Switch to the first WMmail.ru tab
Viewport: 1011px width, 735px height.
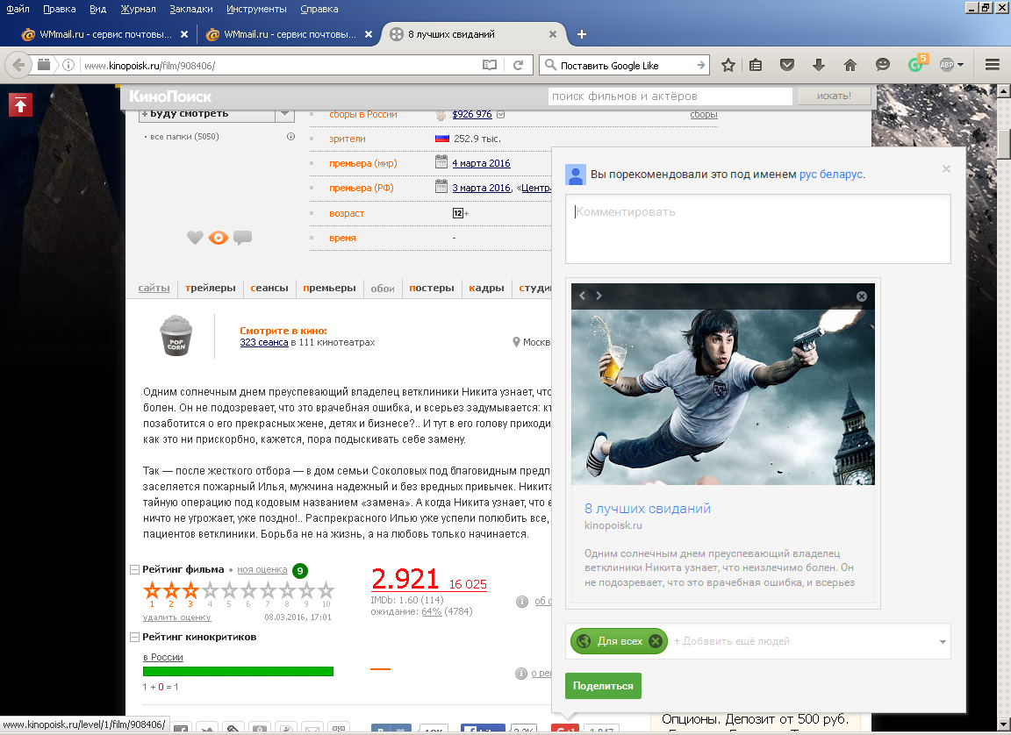[105, 34]
